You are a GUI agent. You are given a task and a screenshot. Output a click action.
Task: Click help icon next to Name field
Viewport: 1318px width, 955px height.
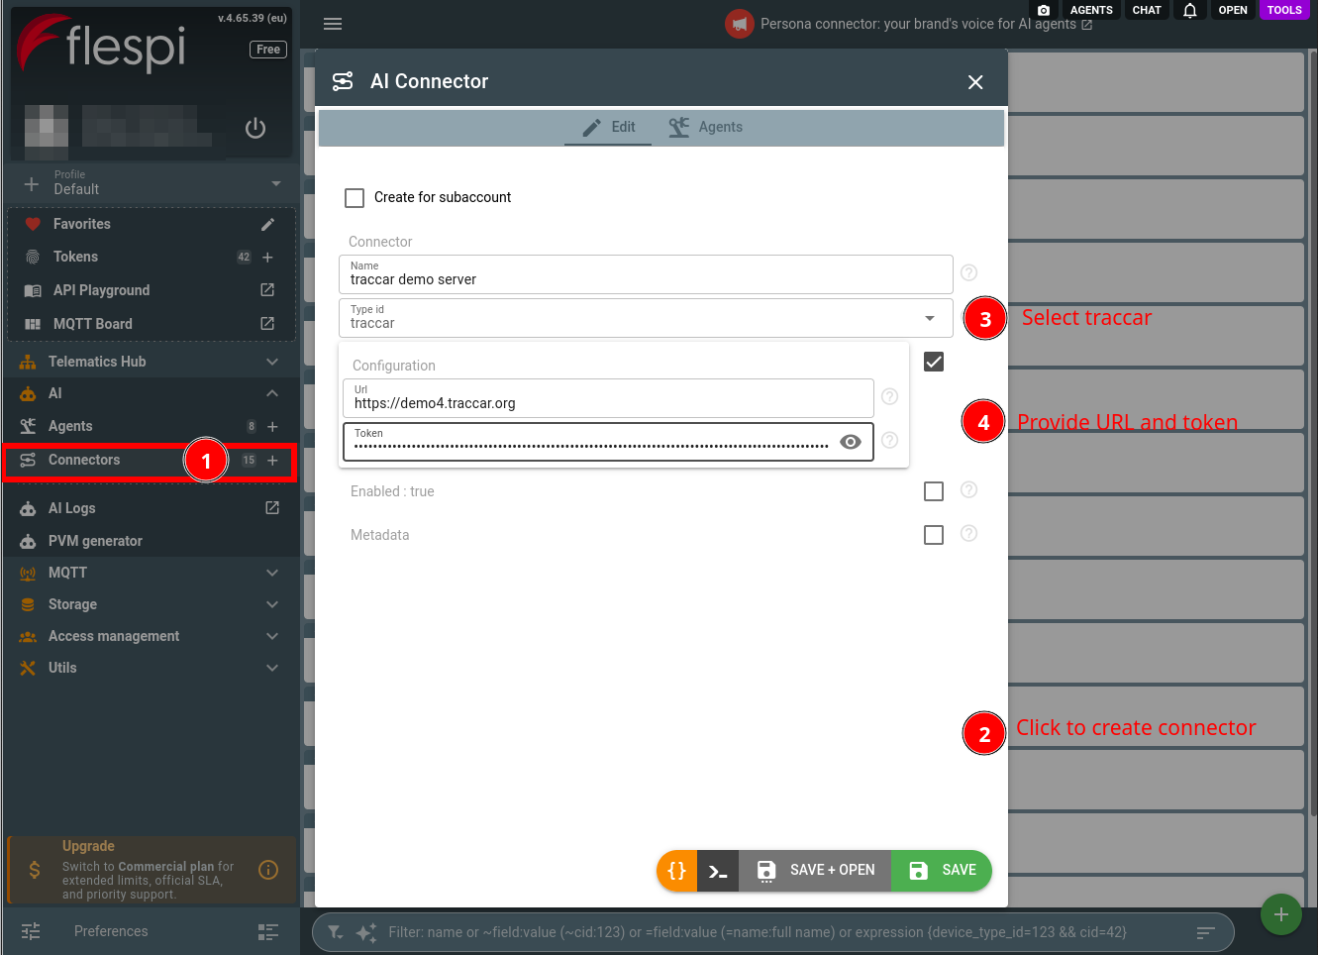[x=969, y=272]
